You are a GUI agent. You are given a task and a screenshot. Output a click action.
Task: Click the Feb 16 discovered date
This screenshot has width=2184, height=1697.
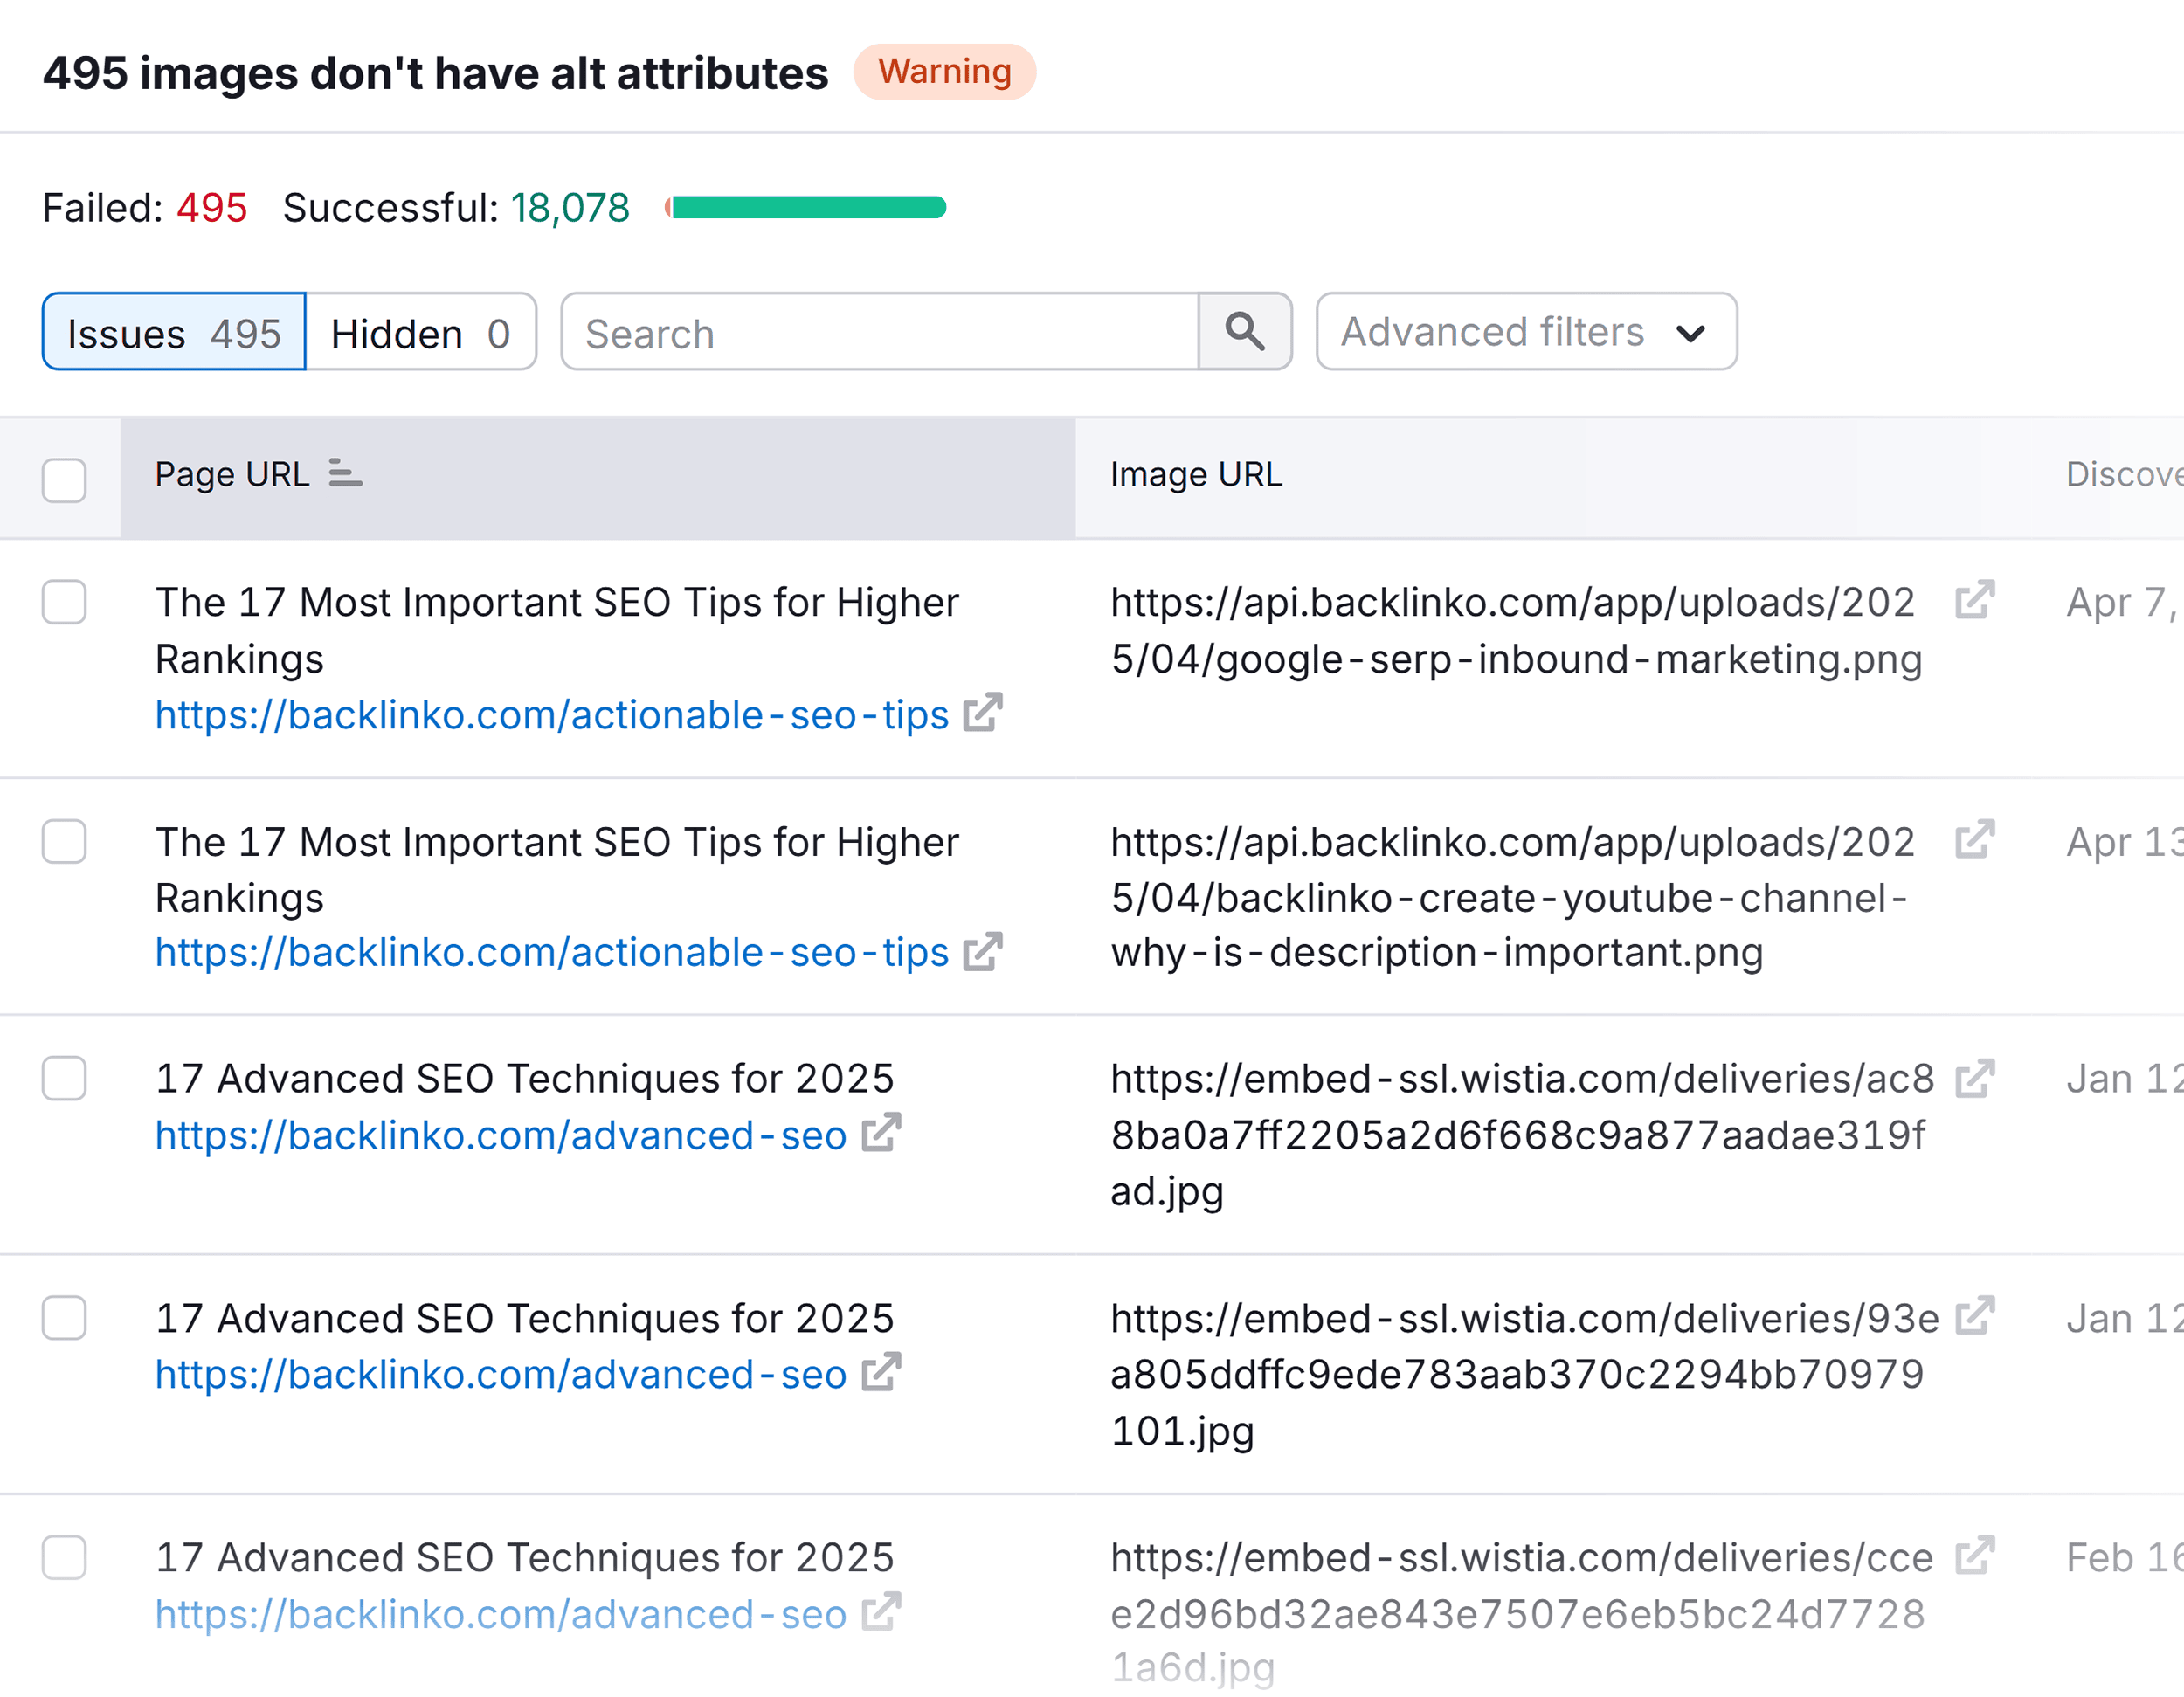tap(2124, 1557)
